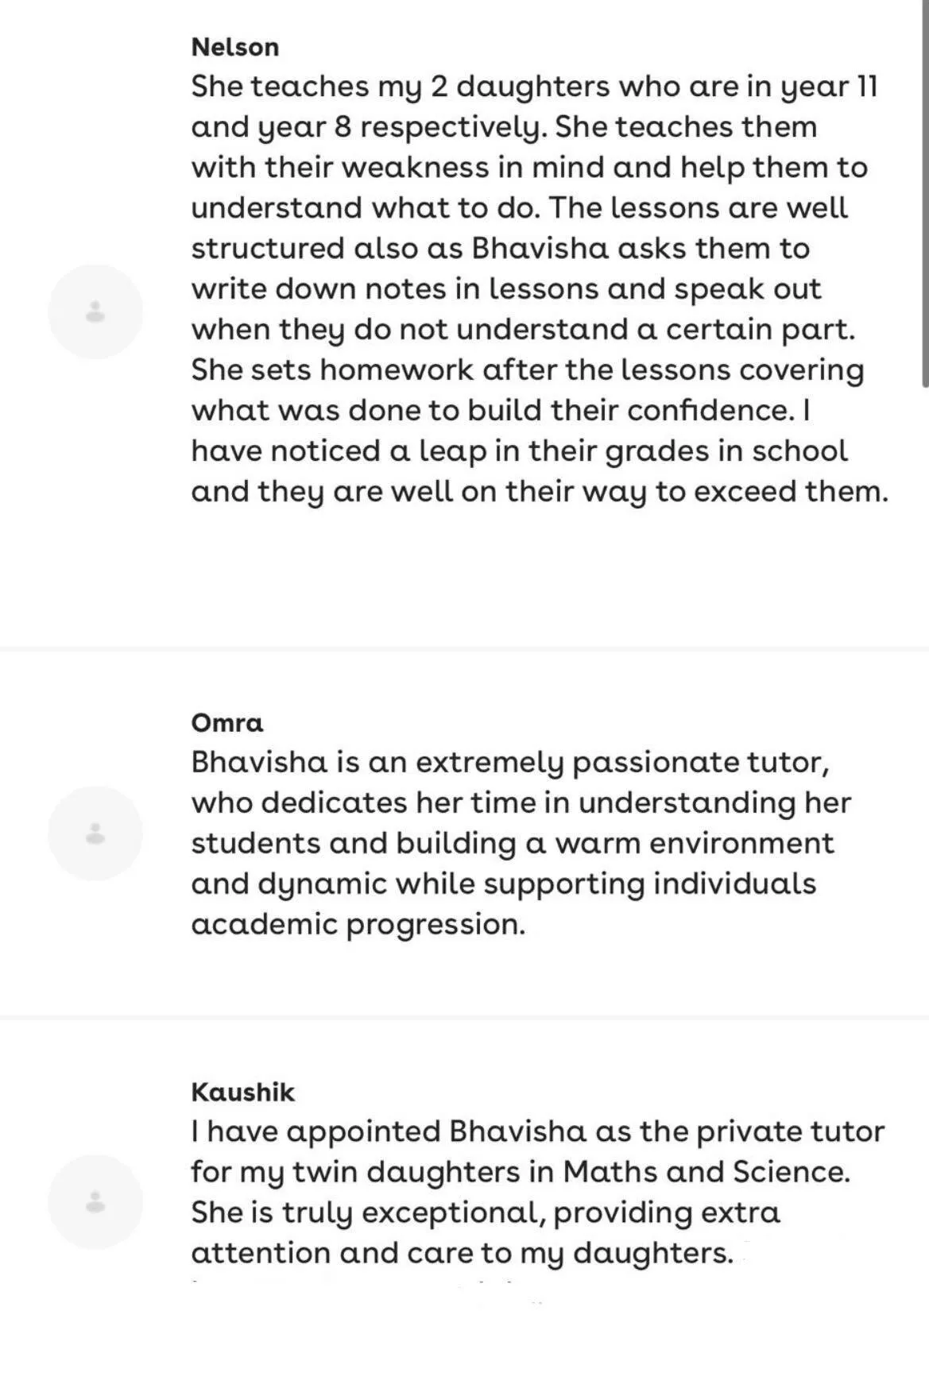Screen dimensions: 929x1373
Task: Click Omra's review about passionate tutor
Action: pos(521,843)
